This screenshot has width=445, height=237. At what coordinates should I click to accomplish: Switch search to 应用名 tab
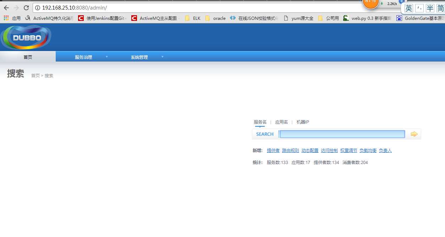point(281,122)
